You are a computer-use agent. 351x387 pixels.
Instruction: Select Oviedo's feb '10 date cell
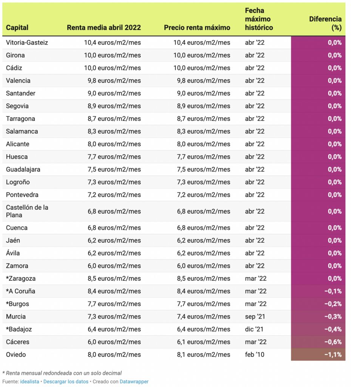(255, 354)
